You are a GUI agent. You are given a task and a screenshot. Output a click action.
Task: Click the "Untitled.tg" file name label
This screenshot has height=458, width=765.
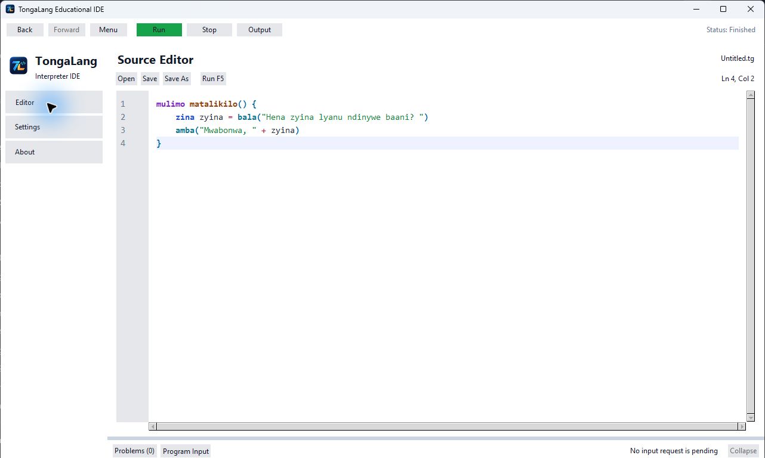coord(738,58)
